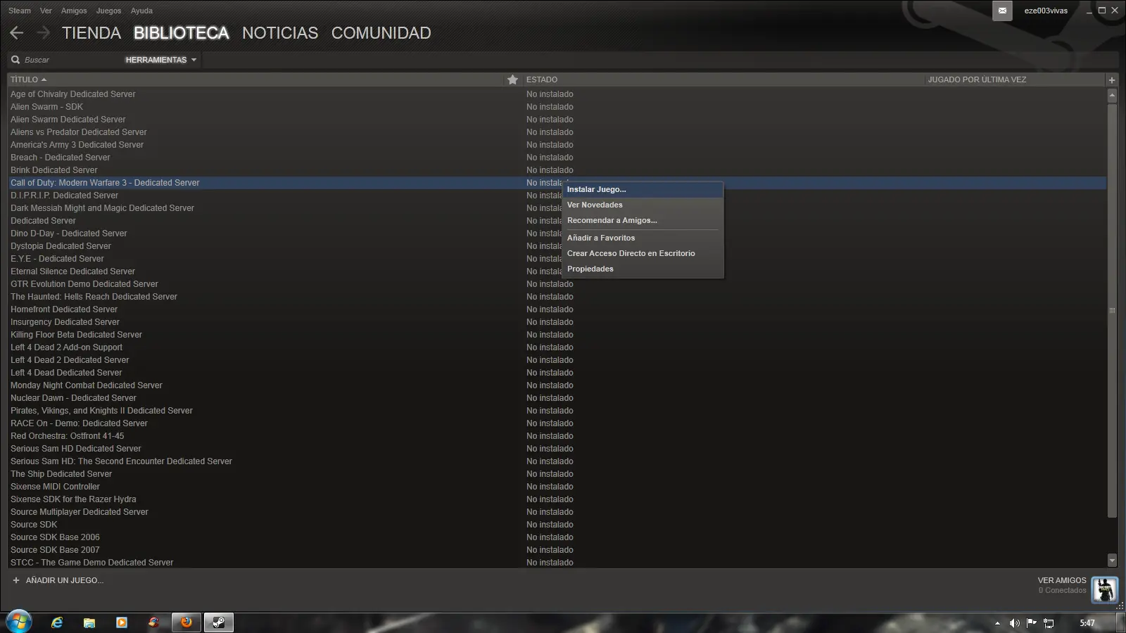Select Monday Night Combat Dedicated Server
The width and height of the screenshot is (1126, 633).
87,385
